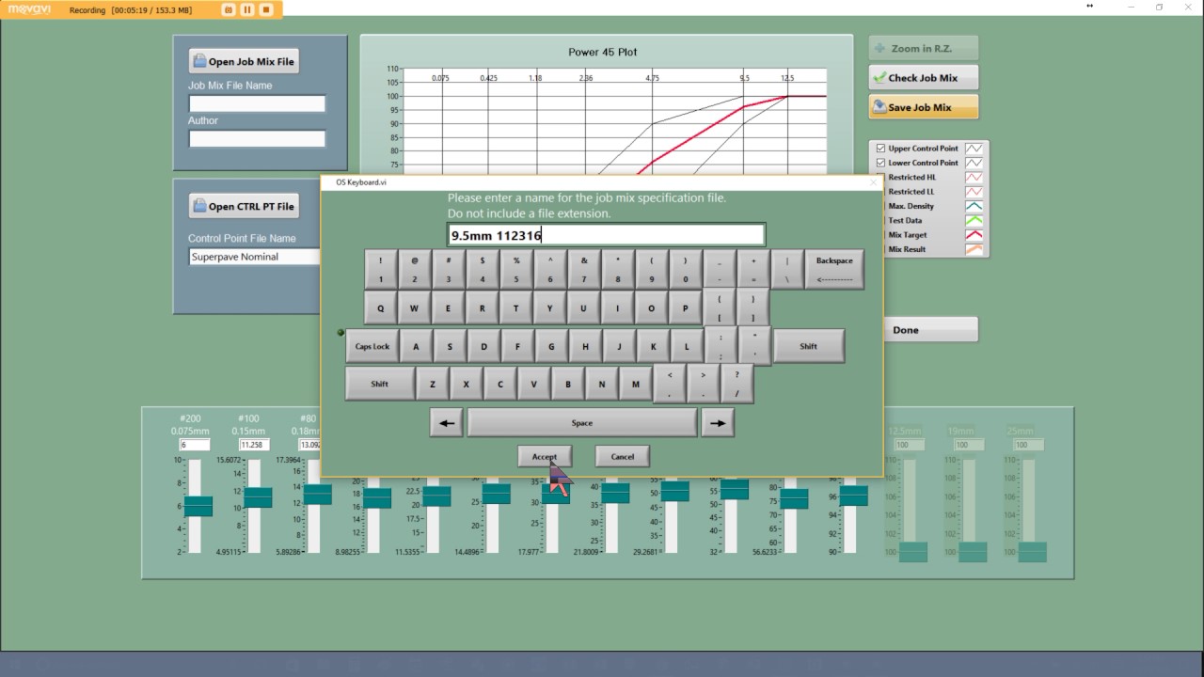This screenshot has width=1204, height=677.
Task: Click the Restricted HL line style icon
Action: pos(975,177)
